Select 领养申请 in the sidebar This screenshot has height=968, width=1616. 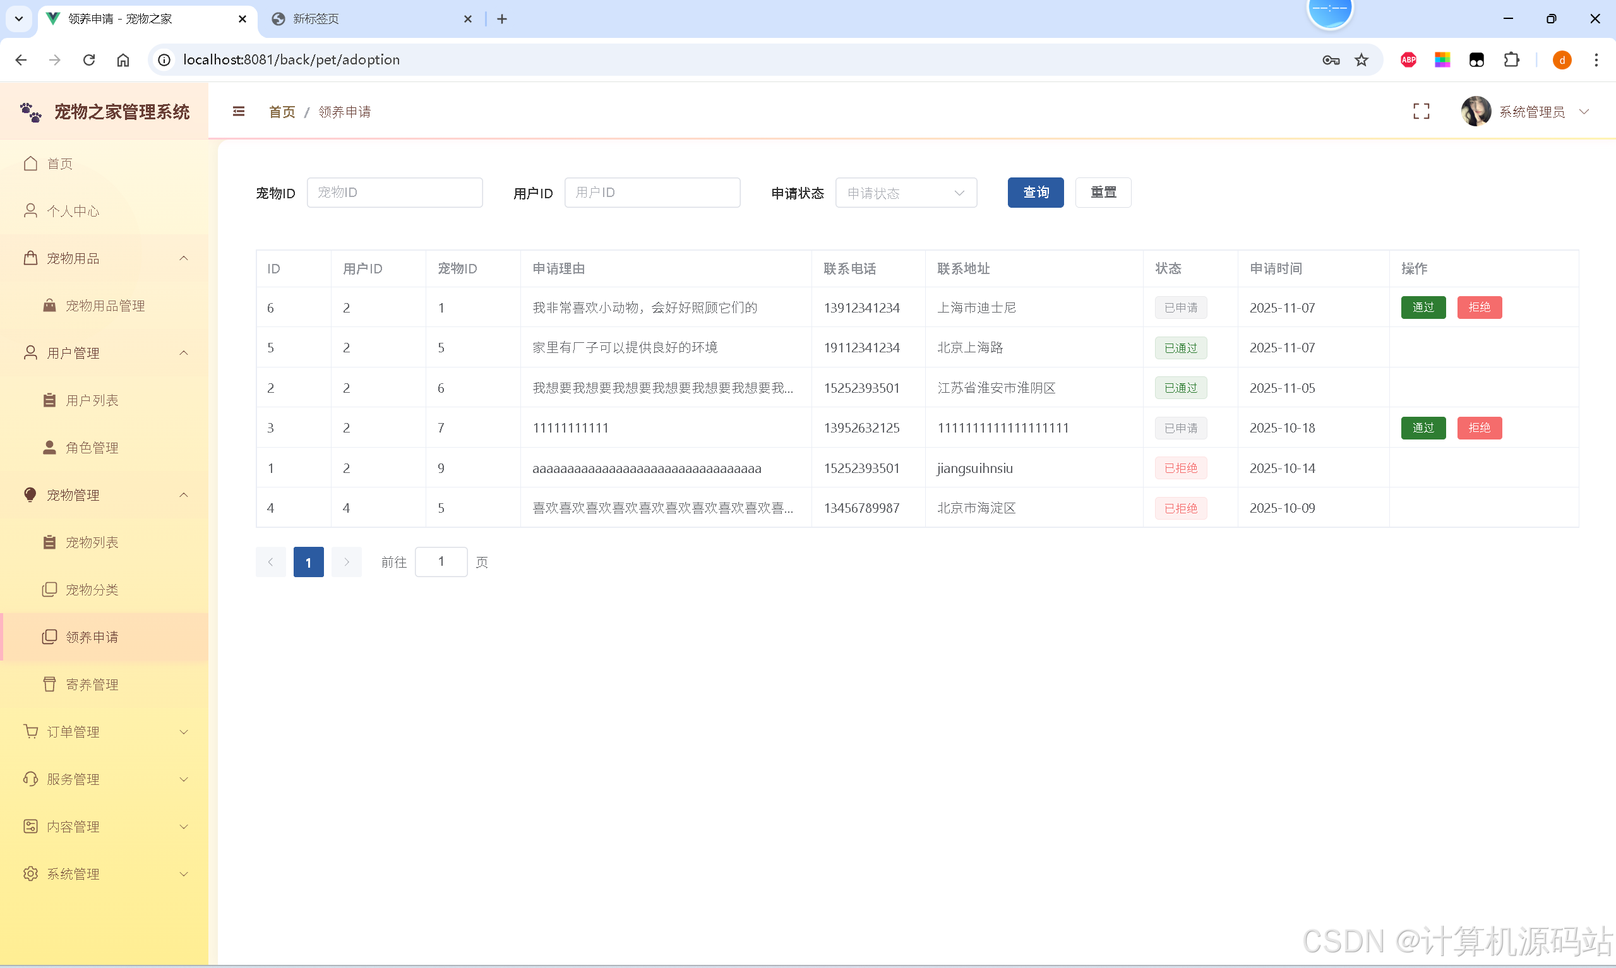coord(104,637)
